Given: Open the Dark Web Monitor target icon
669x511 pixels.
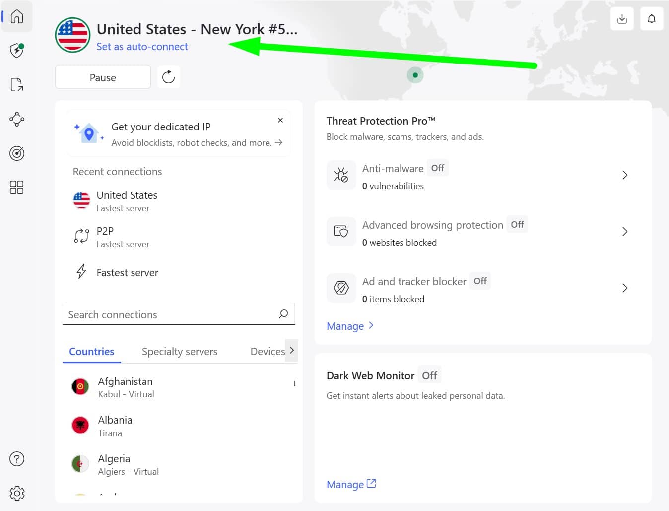Looking at the screenshot, I should [x=17, y=153].
